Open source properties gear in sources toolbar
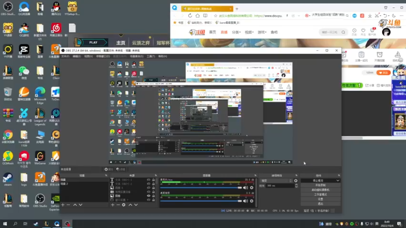 (124, 205)
